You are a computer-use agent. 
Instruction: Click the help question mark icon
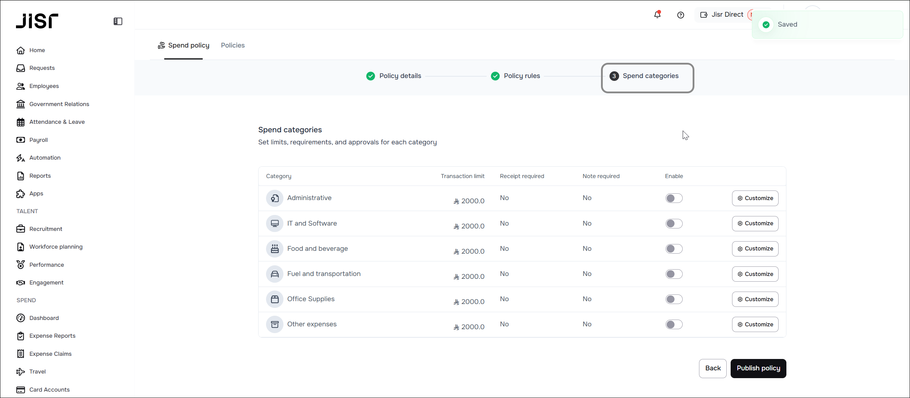pyautogui.click(x=681, y=15)
